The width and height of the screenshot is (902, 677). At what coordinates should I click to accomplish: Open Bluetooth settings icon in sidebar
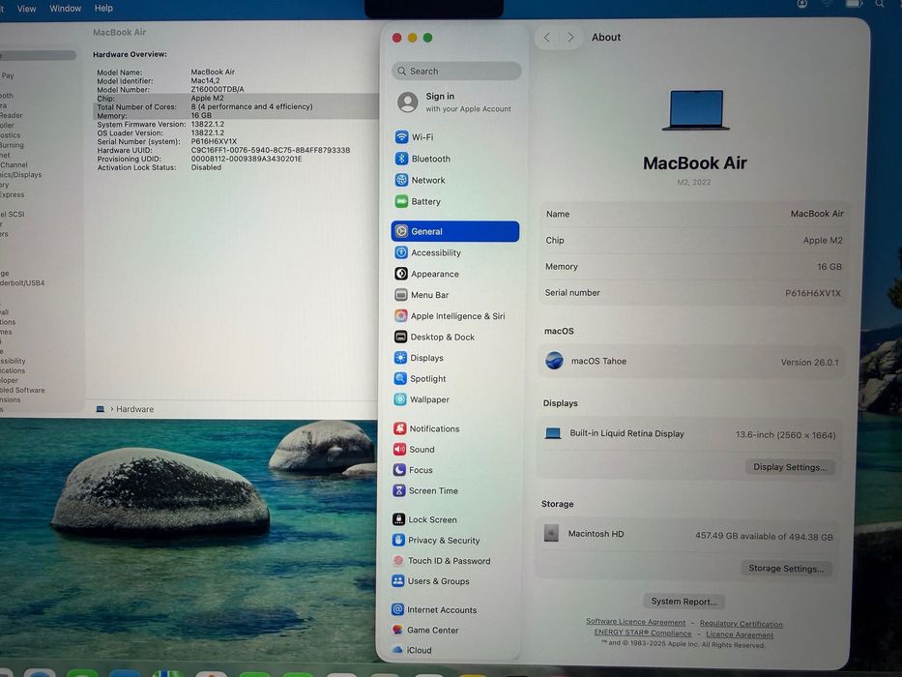(401, 159)
